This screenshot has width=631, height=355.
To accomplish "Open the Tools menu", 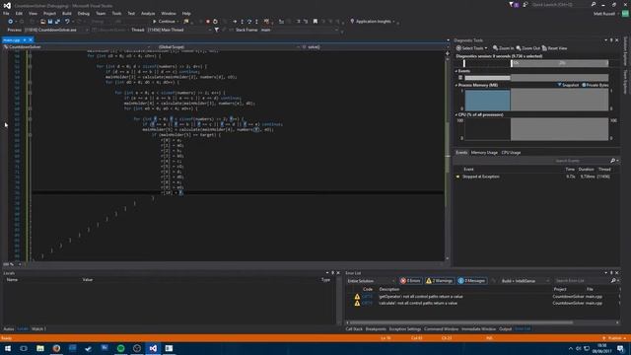I will [116, 13].
